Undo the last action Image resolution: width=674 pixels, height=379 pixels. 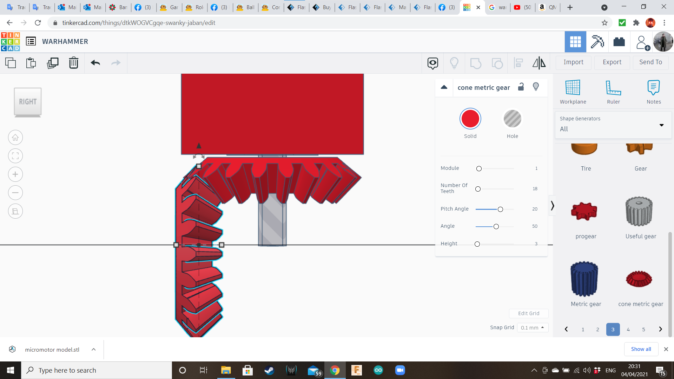pos(95,63)
